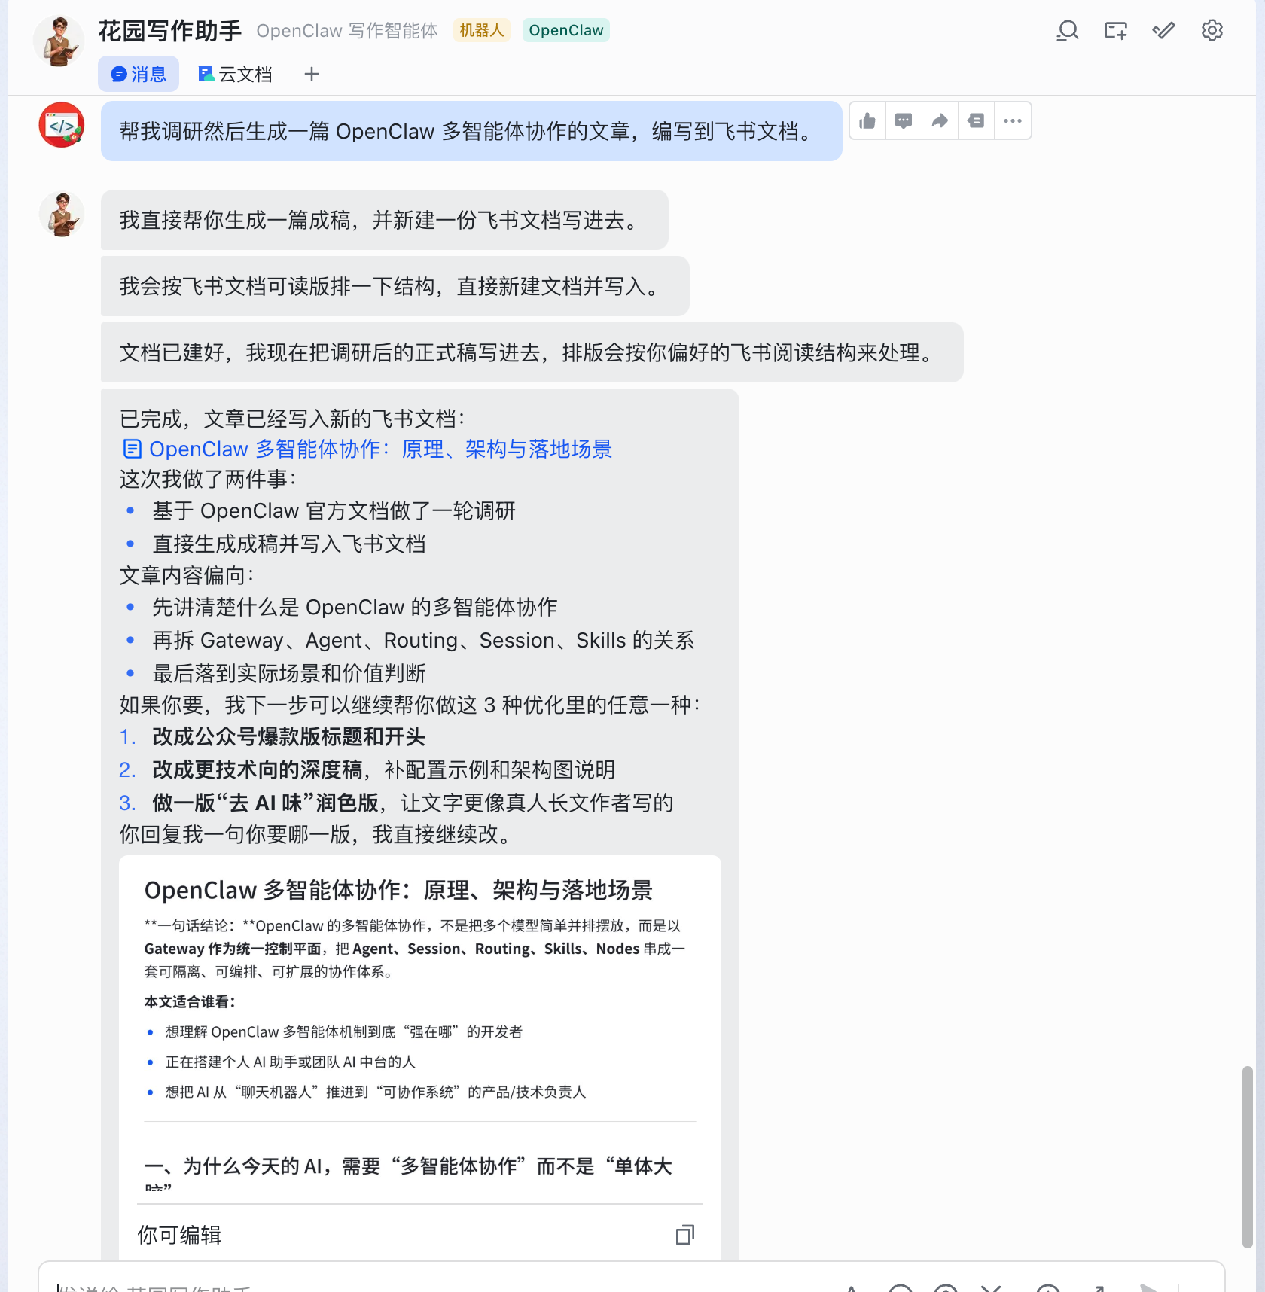Screen dimensions: 1265x1292
Task: Open more message actions ellipsis
Action: (x=1013, y=120)
